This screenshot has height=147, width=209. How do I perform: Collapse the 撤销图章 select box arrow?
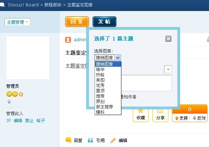(118, 58)
